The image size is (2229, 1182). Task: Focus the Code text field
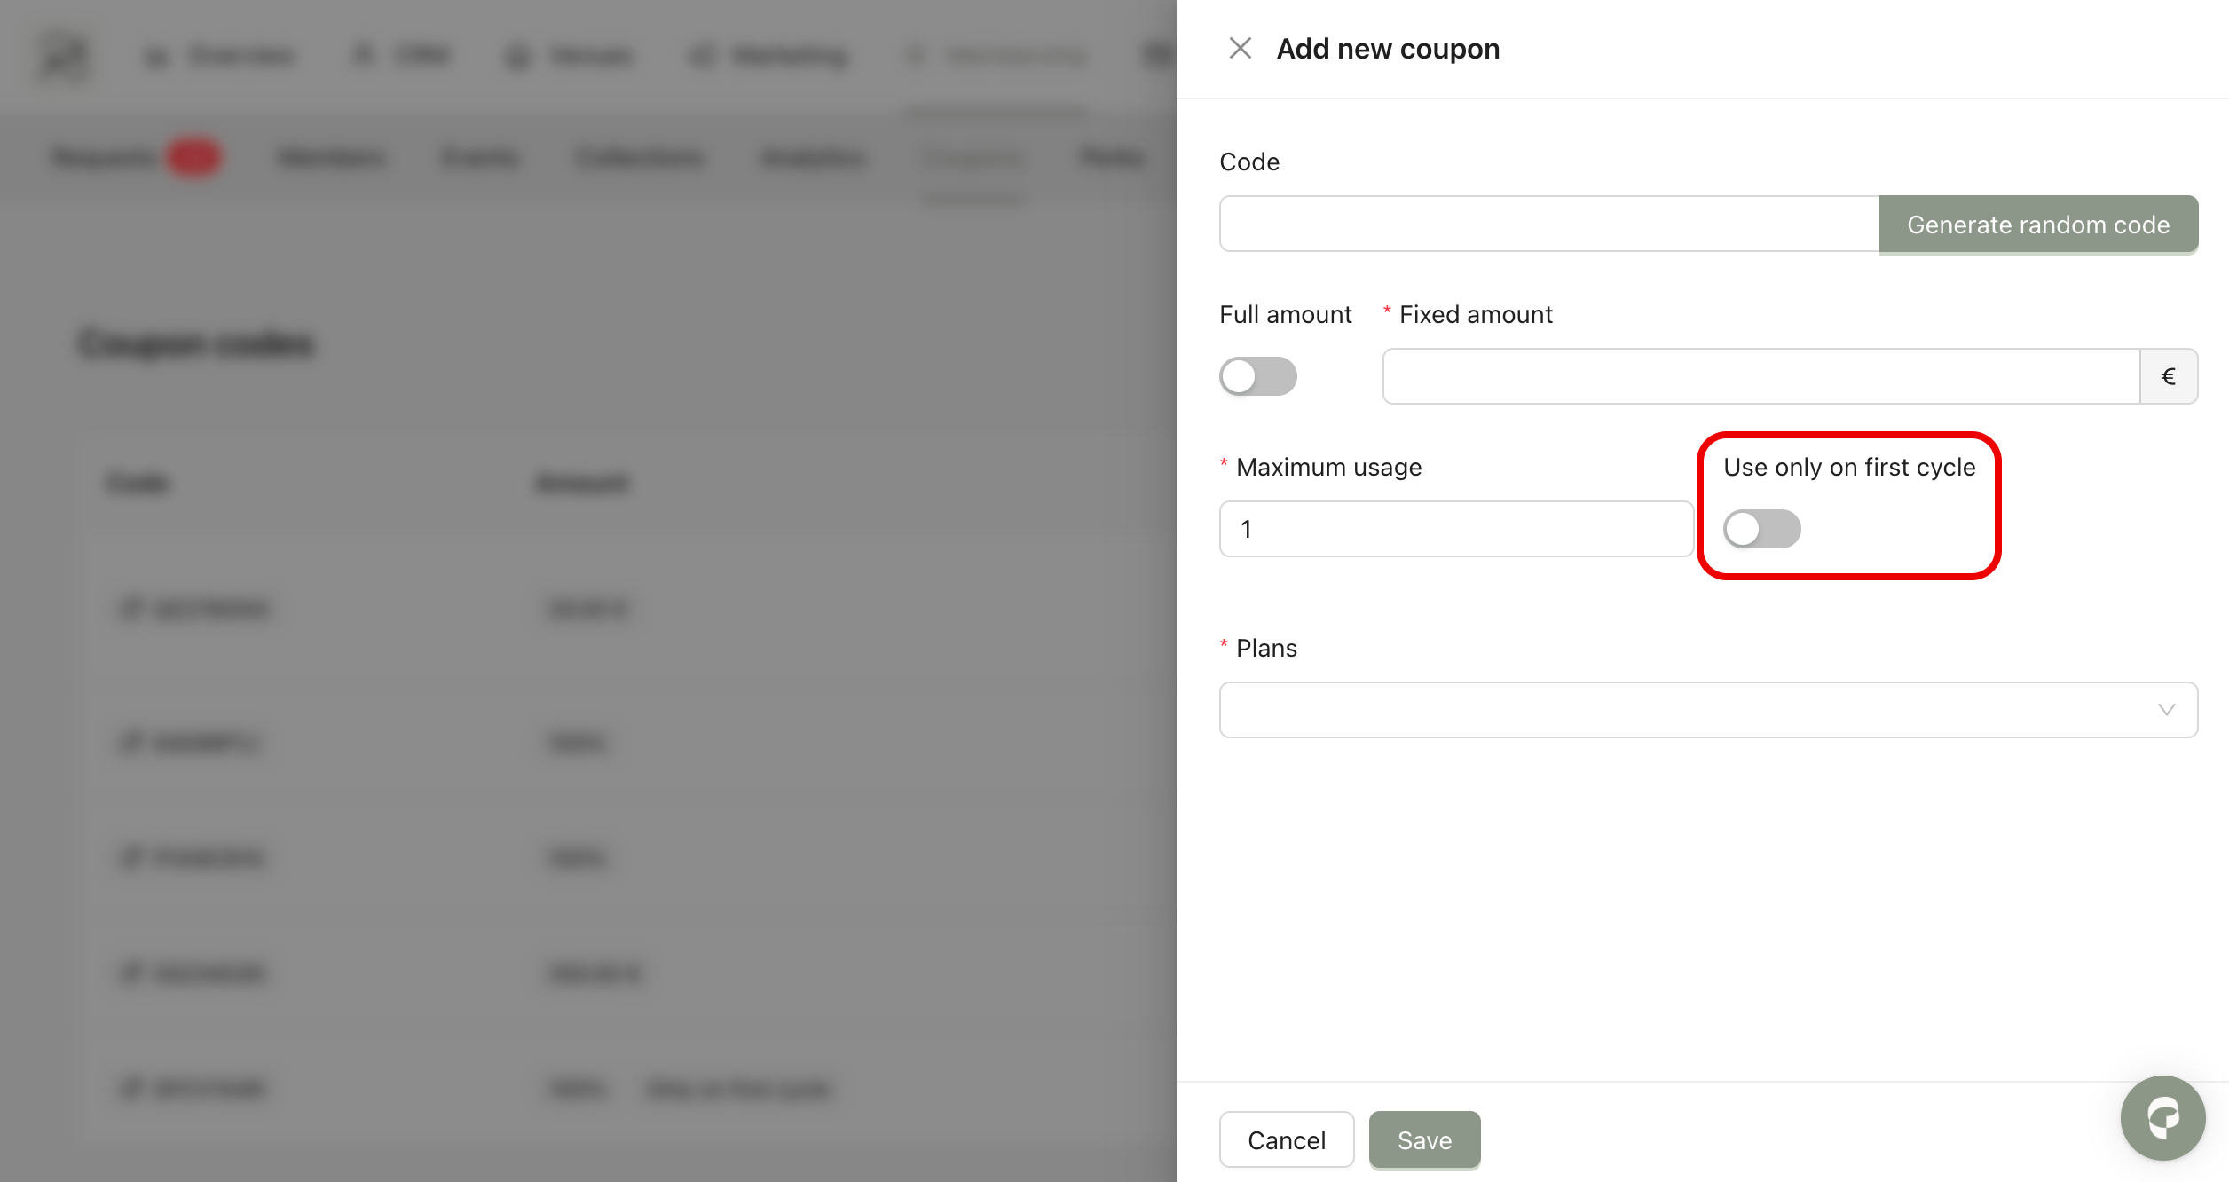pyautogui.click(x=1548, y=225)
